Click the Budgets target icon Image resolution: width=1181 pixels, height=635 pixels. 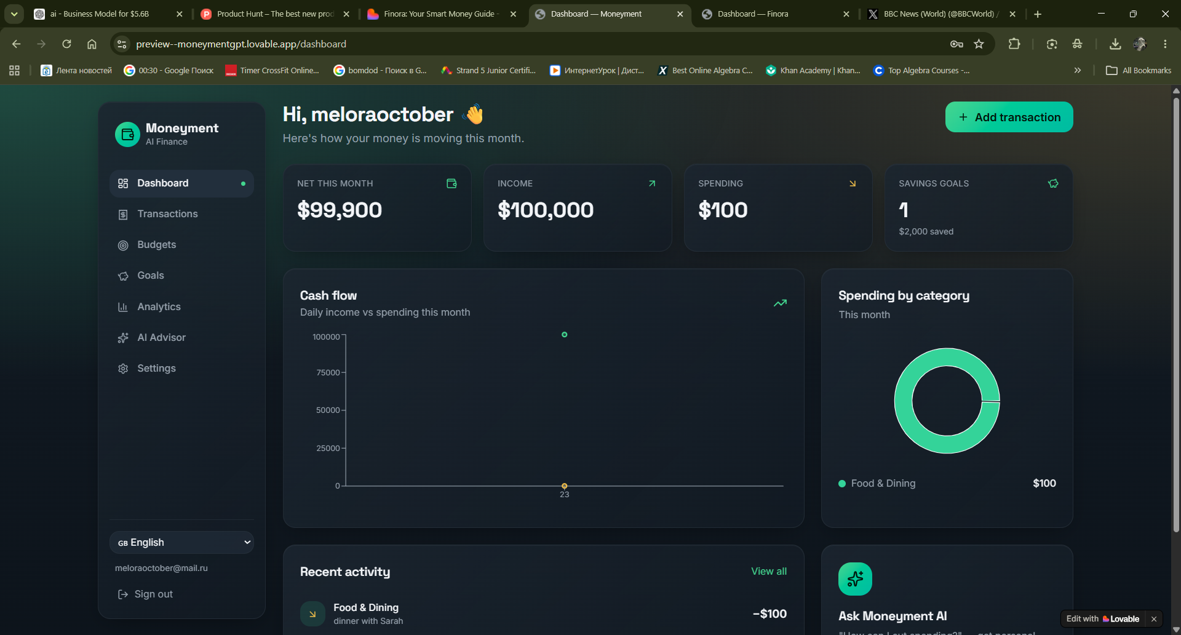(x=123, y=245)
